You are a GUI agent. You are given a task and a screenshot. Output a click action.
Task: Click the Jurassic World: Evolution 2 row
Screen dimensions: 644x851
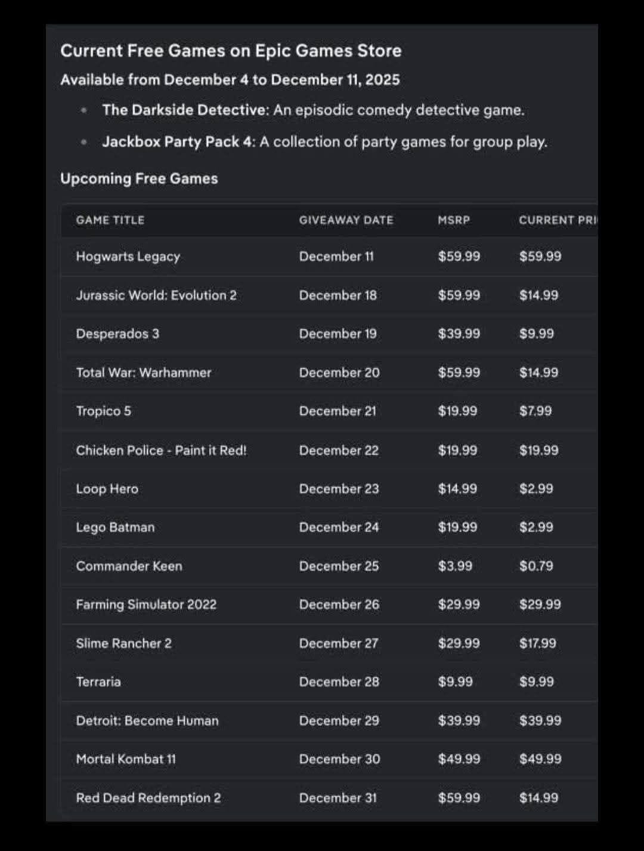tap(156, 295)
